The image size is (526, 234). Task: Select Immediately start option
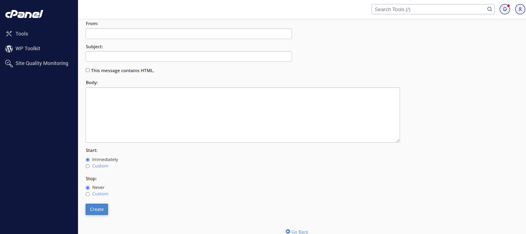[x=88, y=159]
